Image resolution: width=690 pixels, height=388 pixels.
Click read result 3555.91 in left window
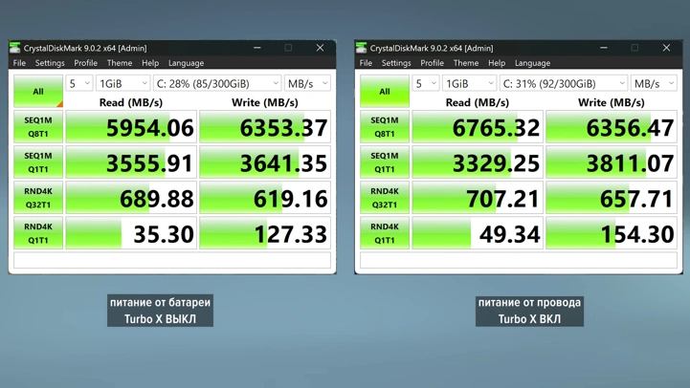(131, 162)
